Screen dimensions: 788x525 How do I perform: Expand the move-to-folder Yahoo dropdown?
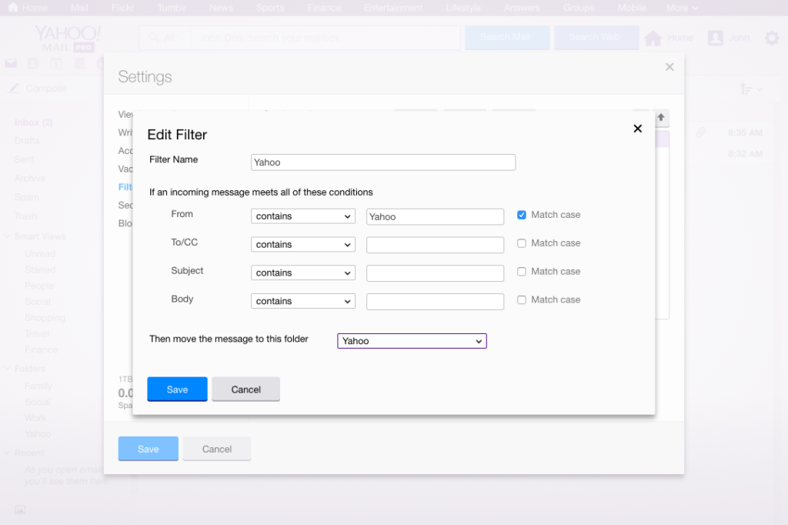point(412,341)
